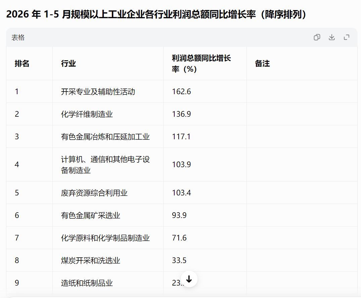Image resolution: width=361 pixels, height=298 pixels.
Task: Download the table using the download icon
Action: [331, 37]
